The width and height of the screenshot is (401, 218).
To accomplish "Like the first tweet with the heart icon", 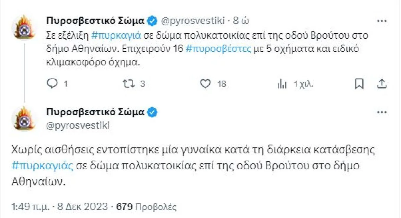I will click(205, 84).
